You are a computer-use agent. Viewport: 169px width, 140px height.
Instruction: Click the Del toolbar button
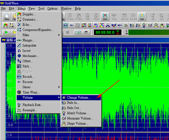105,17
